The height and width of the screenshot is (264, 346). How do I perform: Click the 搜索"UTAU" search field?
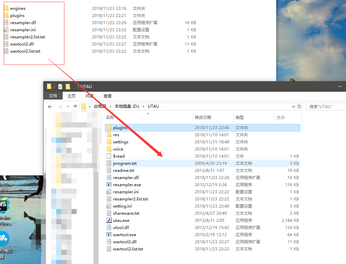point(326,107)
